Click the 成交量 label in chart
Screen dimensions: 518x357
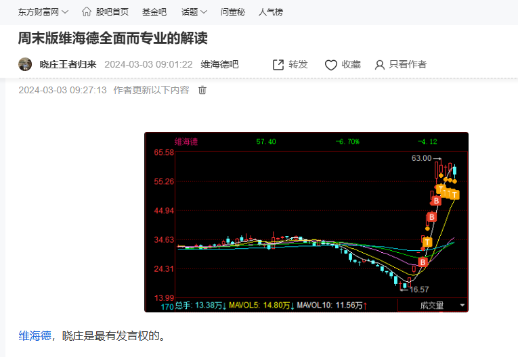point(432,306)
